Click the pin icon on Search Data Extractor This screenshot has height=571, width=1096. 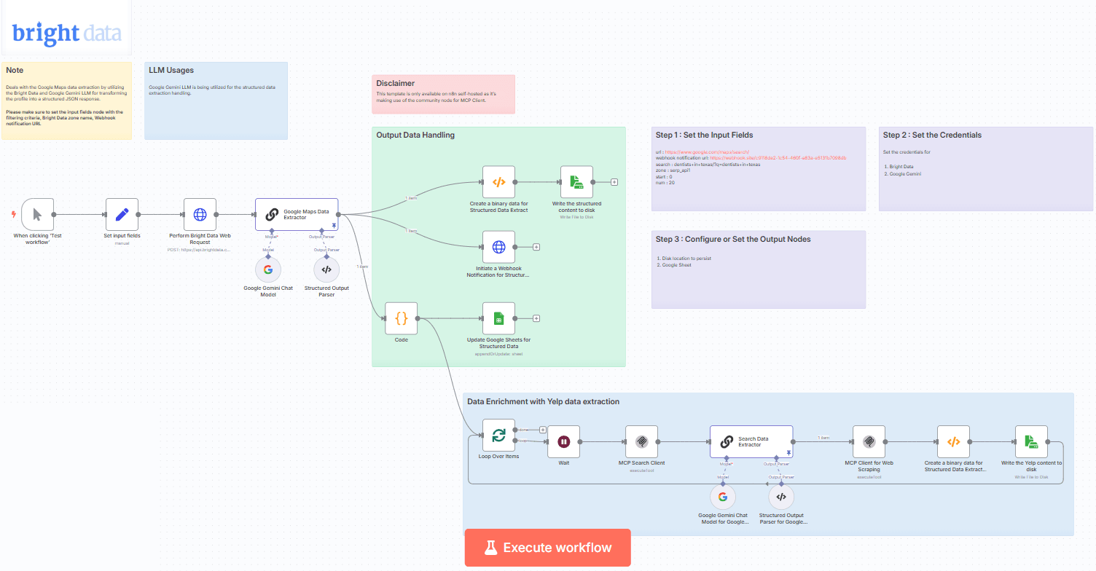(788, 452)
